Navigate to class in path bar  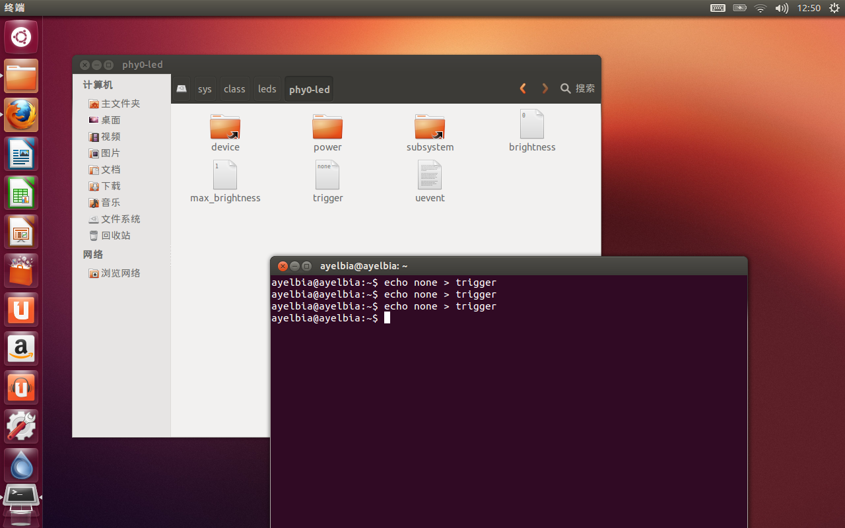click(234, 89)
